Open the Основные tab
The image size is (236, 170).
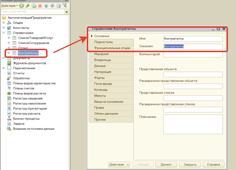click(x=111, y=36)
